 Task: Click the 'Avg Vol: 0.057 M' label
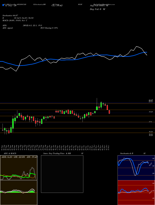(98, 6)
